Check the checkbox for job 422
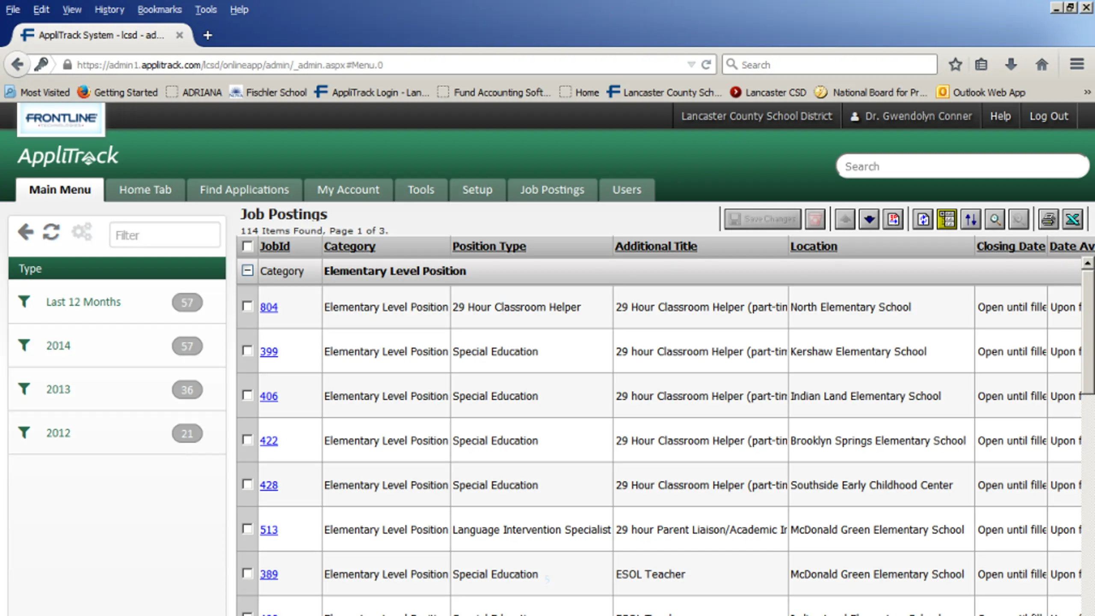The width and height of the screenshot is (1095, 616). (x=247, y=440)
